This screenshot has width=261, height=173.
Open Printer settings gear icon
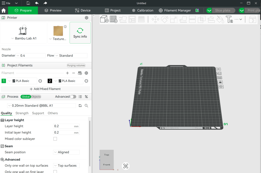click(x=87, y=18)
